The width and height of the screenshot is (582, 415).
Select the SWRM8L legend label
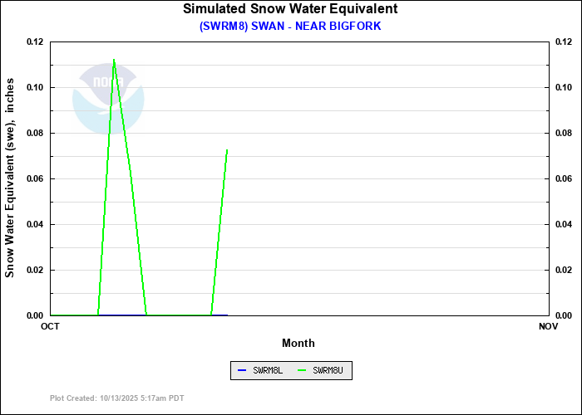click(268, 370)
